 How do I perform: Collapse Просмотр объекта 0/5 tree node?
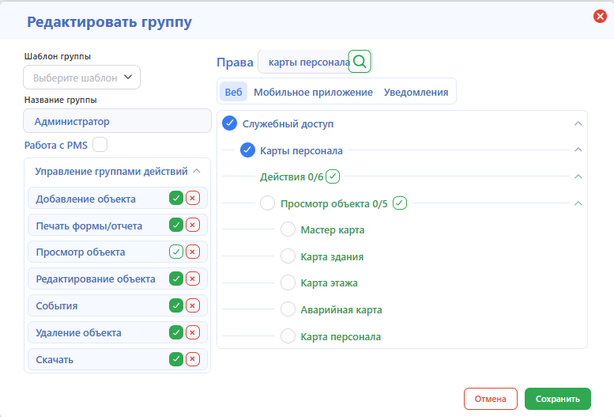[578, 203]
